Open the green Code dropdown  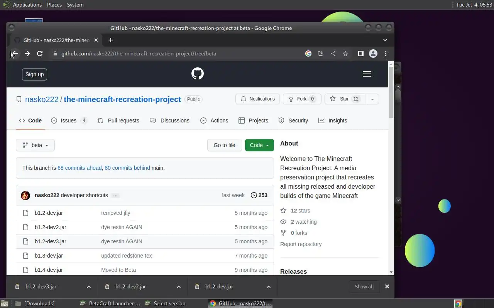[259, 145]
